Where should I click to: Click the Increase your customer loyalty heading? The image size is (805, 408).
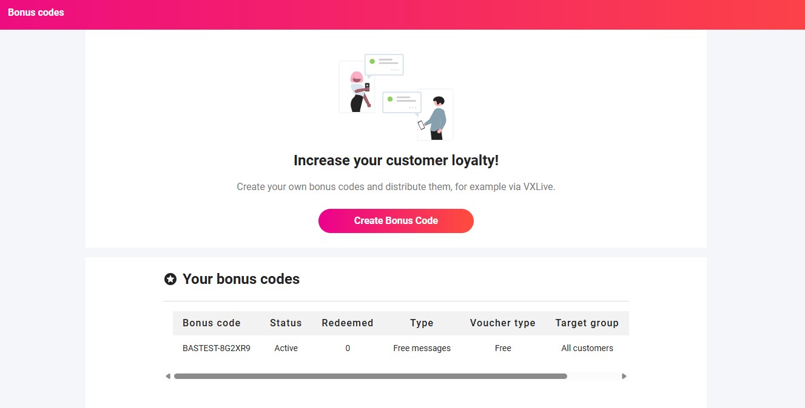[396, 160]
